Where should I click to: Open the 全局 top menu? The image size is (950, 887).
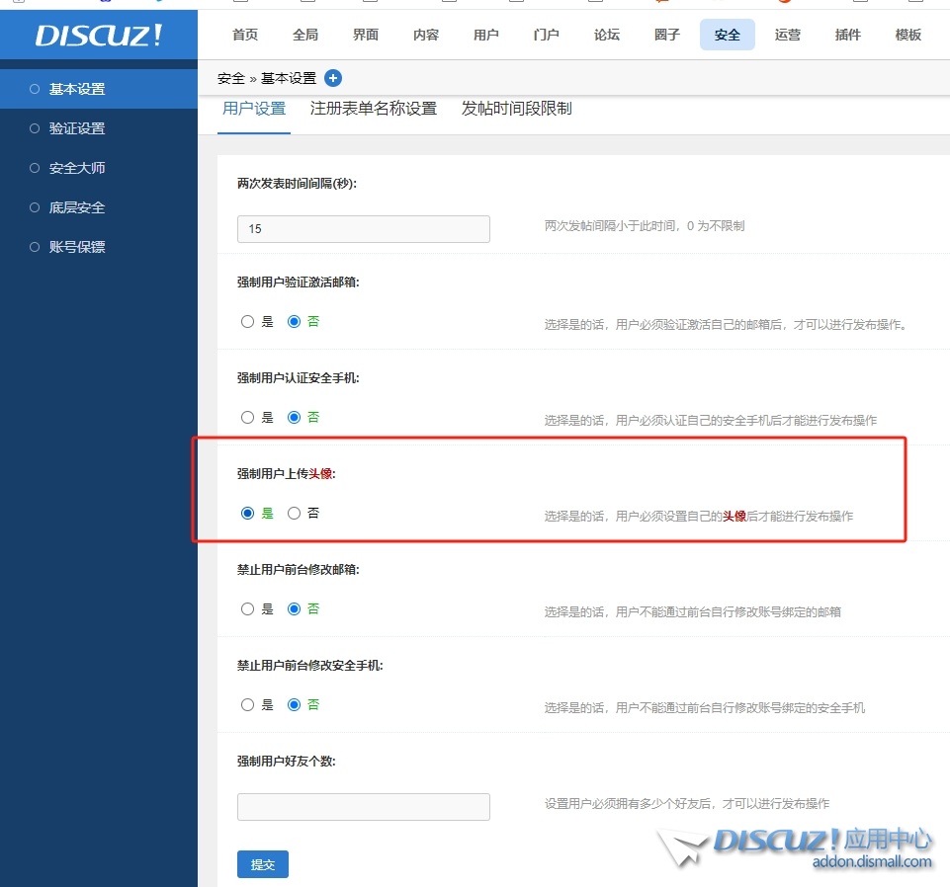[x=305, y=35]
